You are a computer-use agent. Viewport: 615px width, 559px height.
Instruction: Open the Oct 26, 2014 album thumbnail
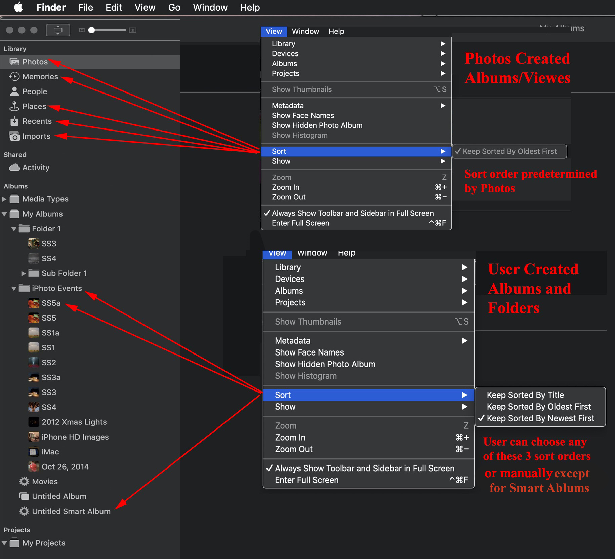coord(34,467)
